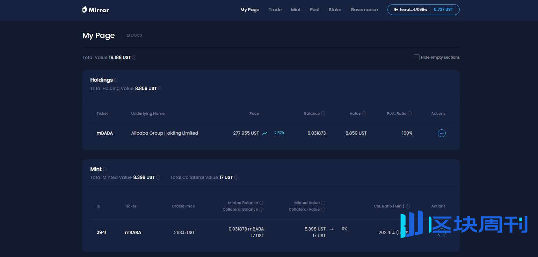
Task: Click info icon next to Collateral Balance
Action: click(x=261, y=210)
